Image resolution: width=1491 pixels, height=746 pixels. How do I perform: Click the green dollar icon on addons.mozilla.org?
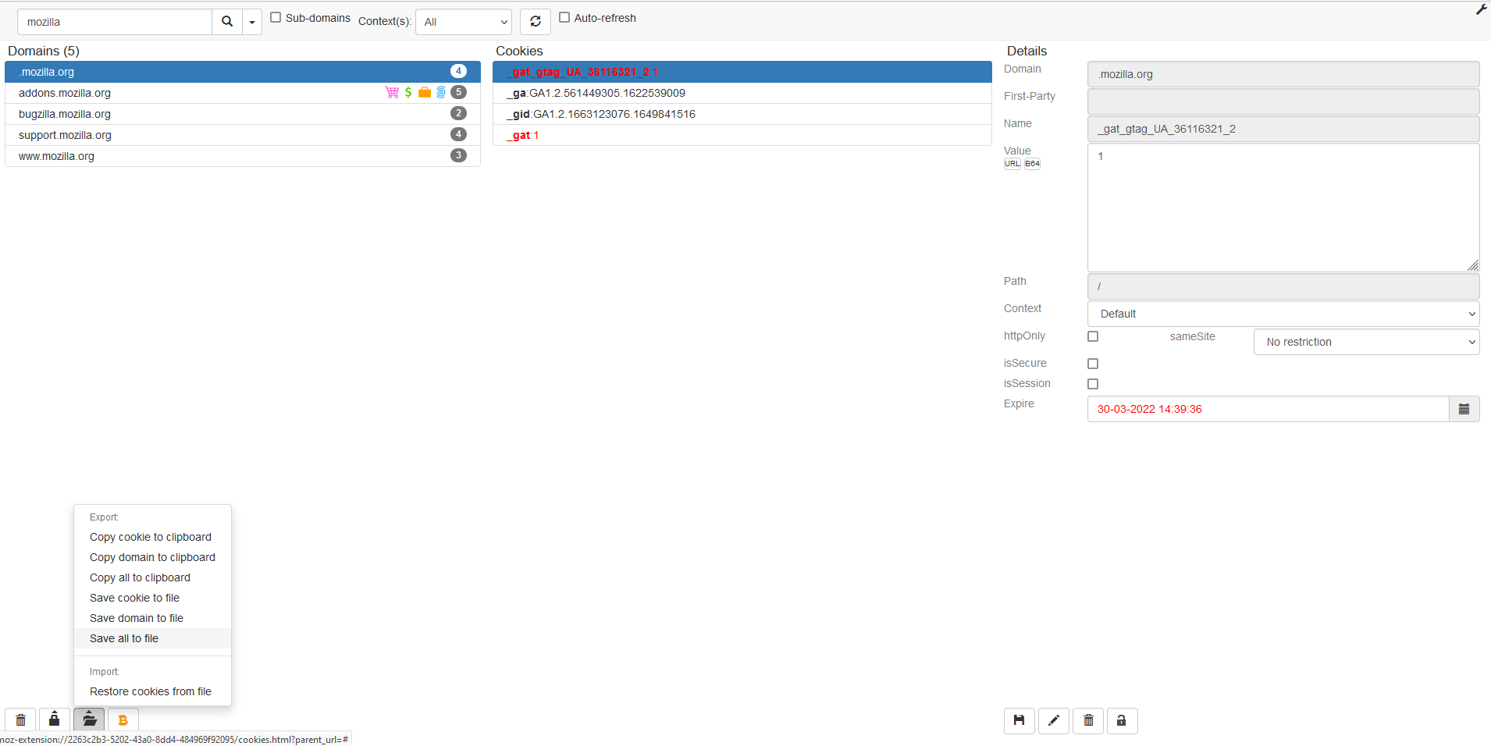pyautogui.click(x=408, y=92)
